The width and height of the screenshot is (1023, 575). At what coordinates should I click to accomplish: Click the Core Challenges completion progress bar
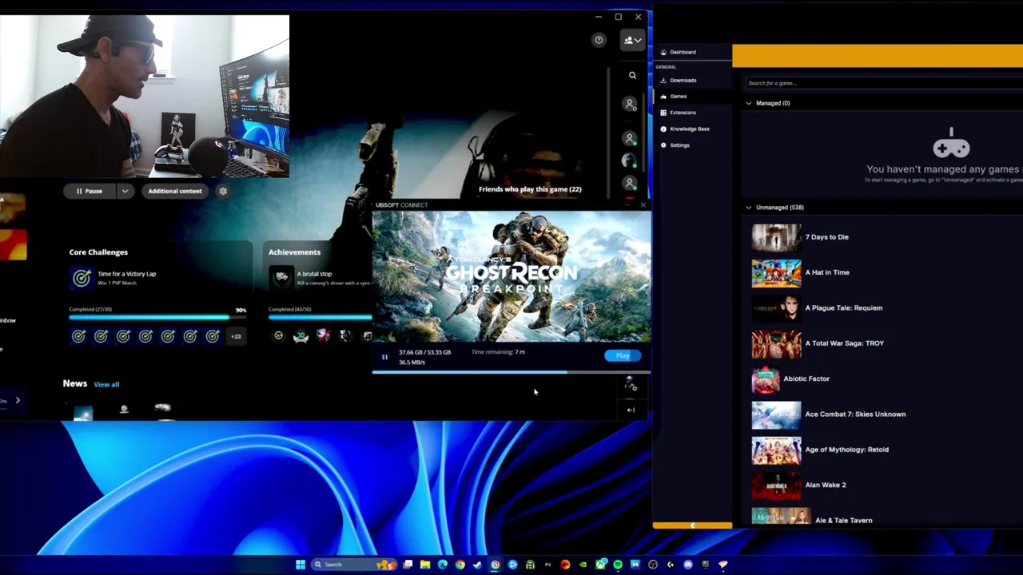[x=157, y=317]
